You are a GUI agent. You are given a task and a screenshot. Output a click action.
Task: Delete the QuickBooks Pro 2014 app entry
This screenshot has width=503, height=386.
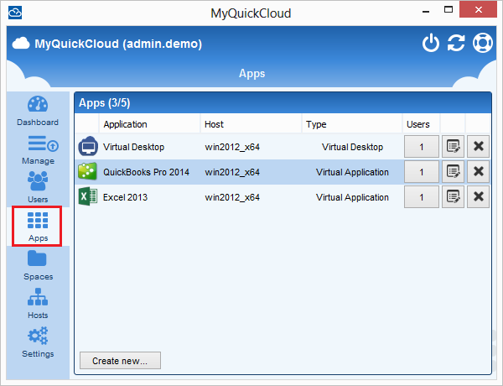pos(479,171)
